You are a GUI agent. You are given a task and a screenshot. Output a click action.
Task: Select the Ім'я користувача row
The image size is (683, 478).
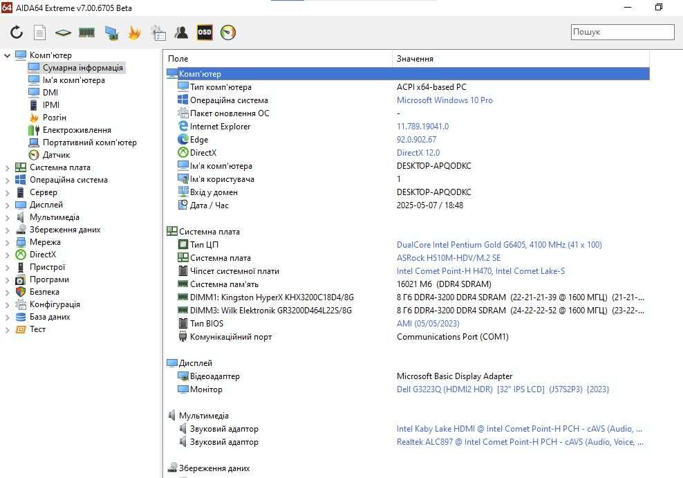tap(408, 179)
